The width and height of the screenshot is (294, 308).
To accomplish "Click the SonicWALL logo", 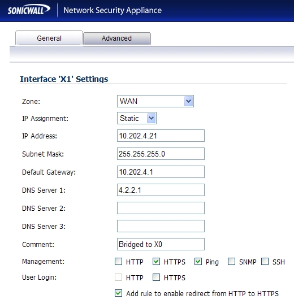I will [x=29, y=10].
